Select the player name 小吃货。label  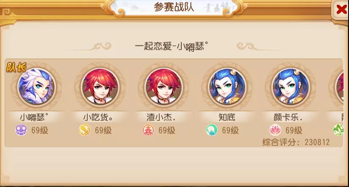(x=98, y=117)
